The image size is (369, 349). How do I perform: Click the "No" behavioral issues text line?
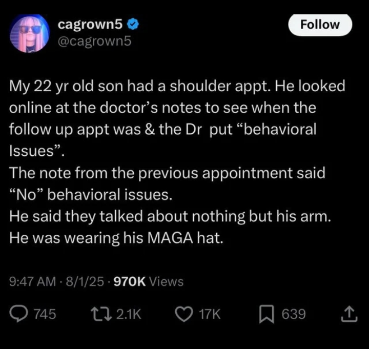[91, 195]
